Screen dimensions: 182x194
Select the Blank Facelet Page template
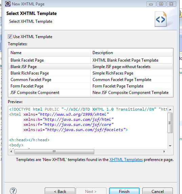click(x=27, y=60)
